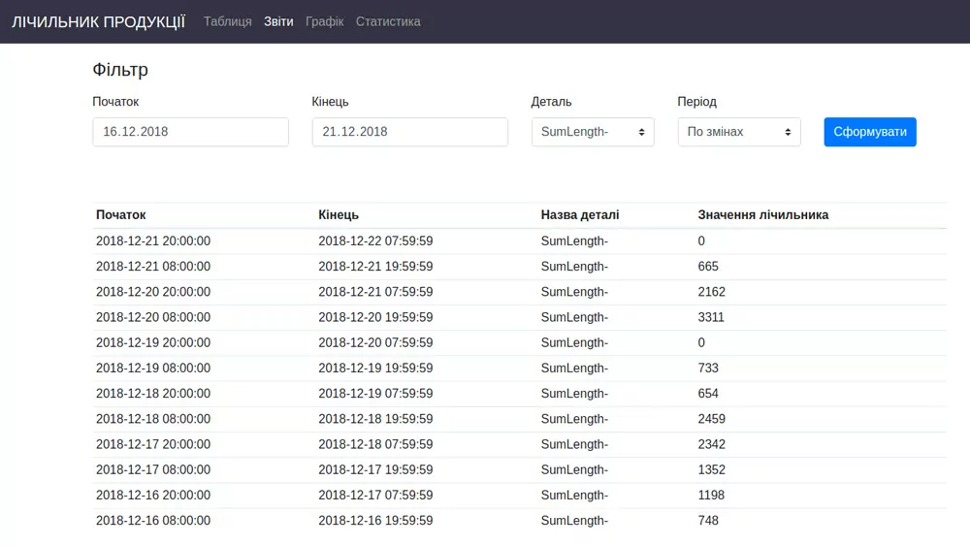Image resolution: width=970 pixels, height=546 pixels.
Task: Select counter value 654
Action: [x=708, y=394]
